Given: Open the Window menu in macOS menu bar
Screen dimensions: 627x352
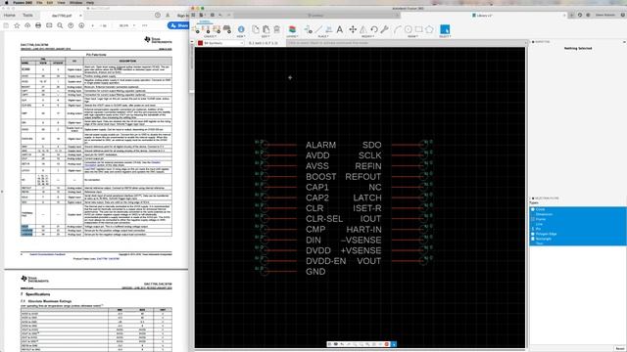Looking at the screenshot, I should [x=75, y=2].
